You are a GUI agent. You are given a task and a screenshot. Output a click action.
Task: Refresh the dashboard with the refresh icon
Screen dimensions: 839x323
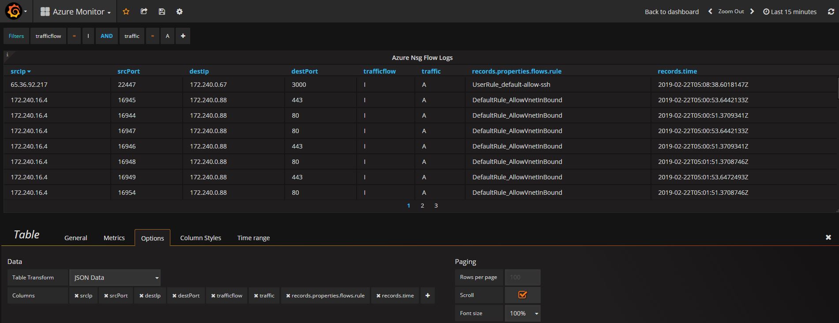click(831, 11)
